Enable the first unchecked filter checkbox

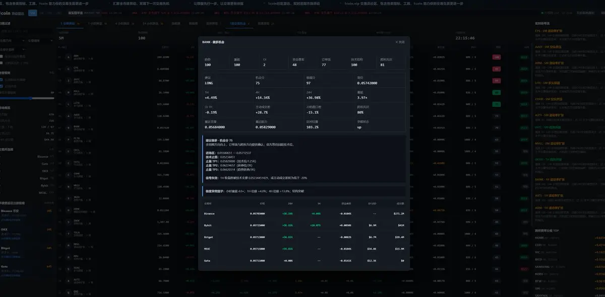2,56
